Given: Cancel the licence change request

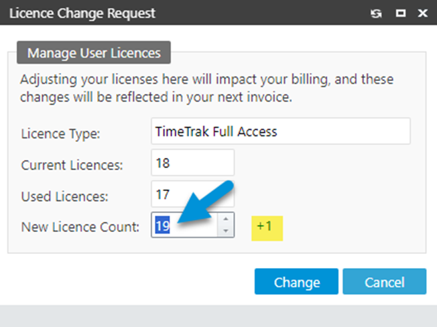Looking at the screenshot, I should point(384,282).
